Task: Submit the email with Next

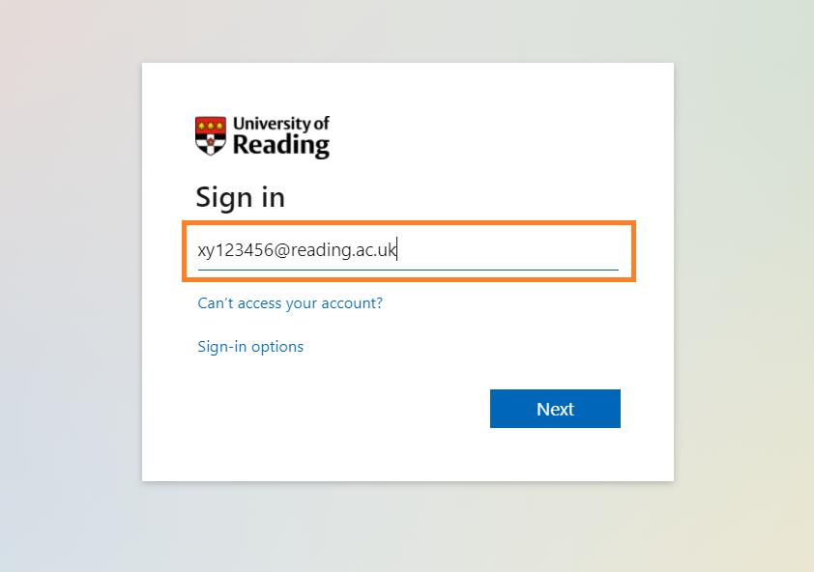Action: click(x=555, y=409)
